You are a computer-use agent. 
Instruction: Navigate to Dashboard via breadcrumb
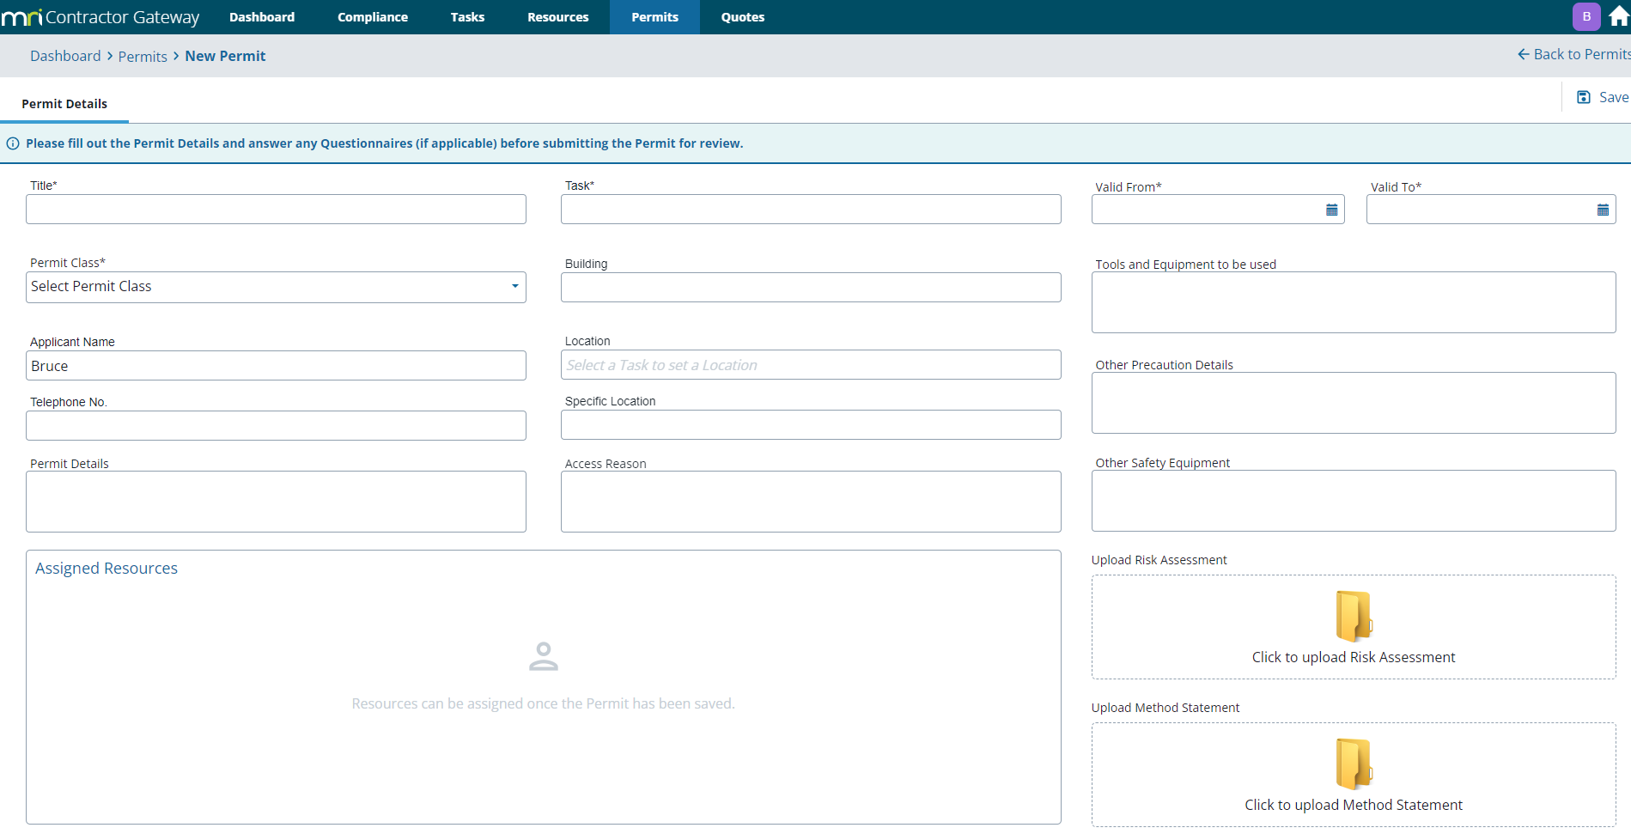[65, 56]
